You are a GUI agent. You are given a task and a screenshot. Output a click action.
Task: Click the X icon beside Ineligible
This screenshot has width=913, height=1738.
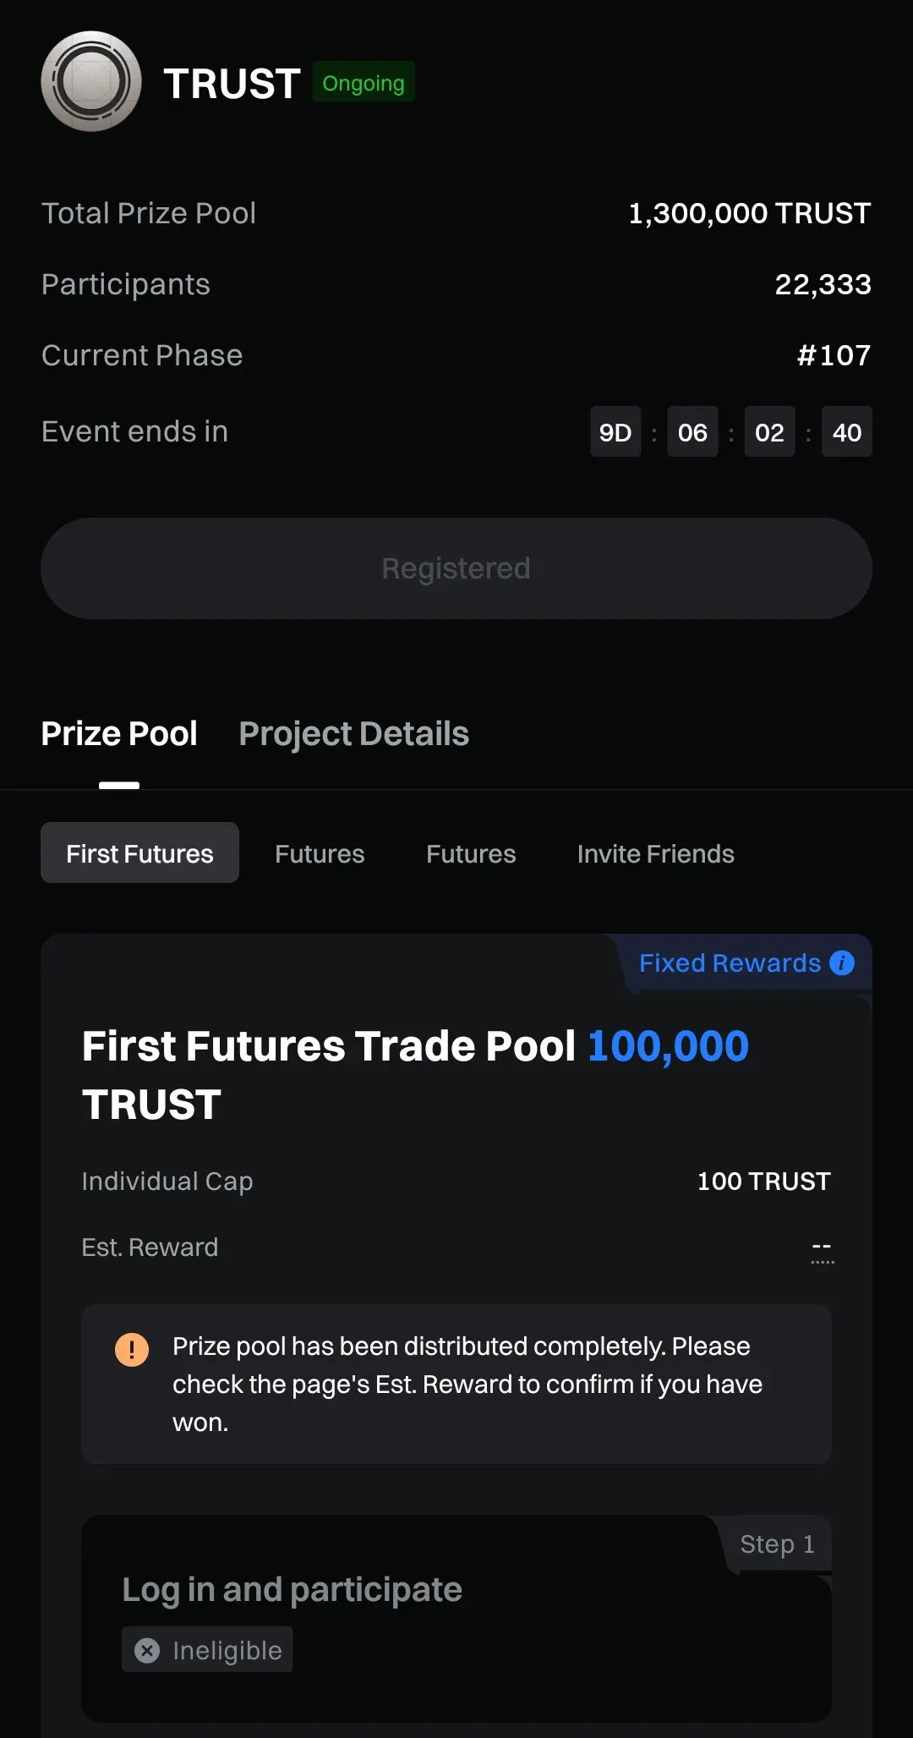point(147,1650)
